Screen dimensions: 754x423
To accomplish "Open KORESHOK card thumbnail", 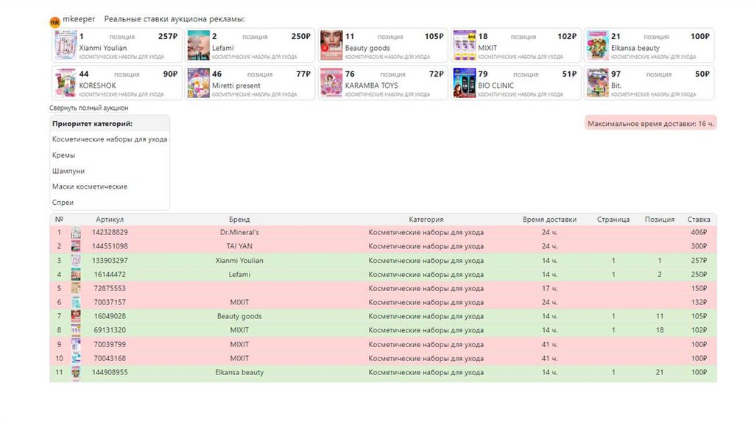I will tap(66, 83).
